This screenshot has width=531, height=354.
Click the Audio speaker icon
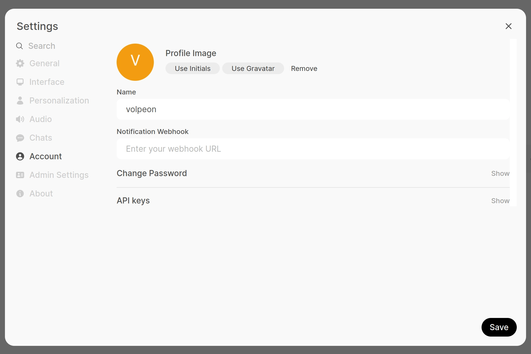coord(20,119)
